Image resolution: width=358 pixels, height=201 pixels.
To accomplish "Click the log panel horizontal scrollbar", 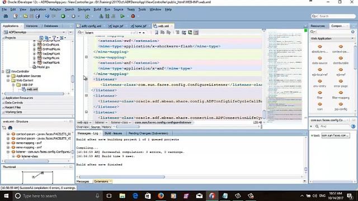I will [122, 177].
